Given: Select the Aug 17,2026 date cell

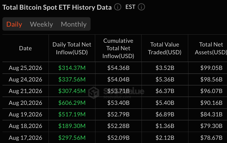Looking at the screenshot, I should (x=26, y=138).
